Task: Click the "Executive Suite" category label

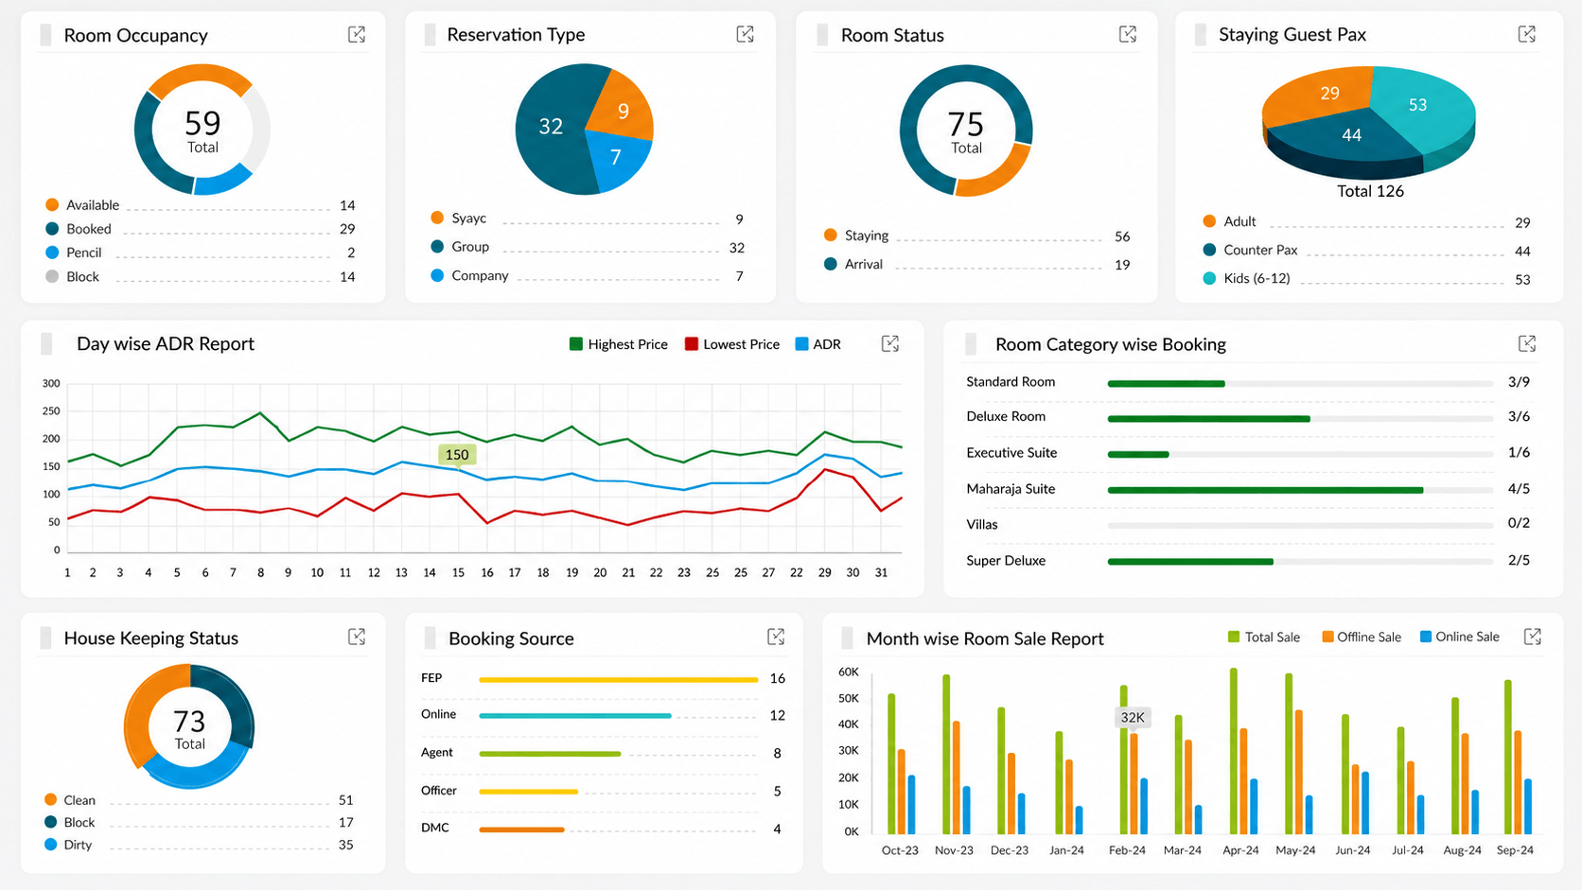Action: 1011,453
